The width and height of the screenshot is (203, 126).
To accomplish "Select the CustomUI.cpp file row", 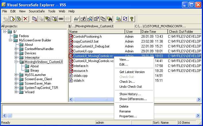I will click(135, 51).
